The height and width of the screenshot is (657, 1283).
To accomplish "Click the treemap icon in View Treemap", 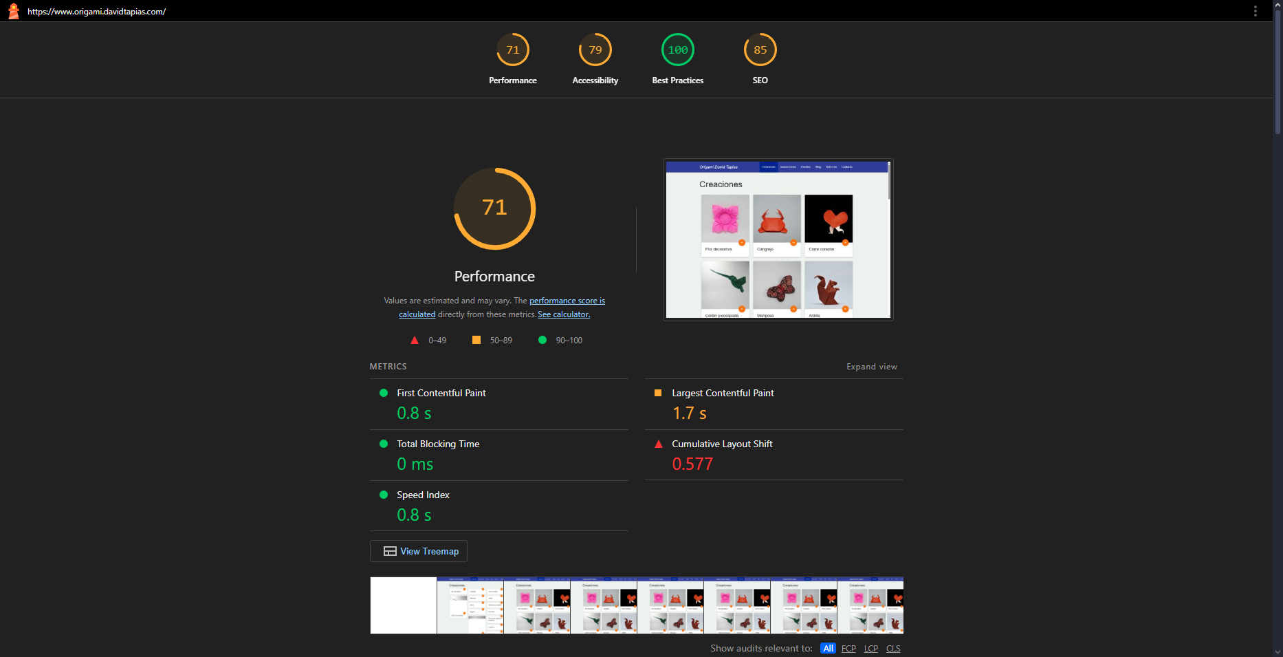I will [x=390, y=551].
